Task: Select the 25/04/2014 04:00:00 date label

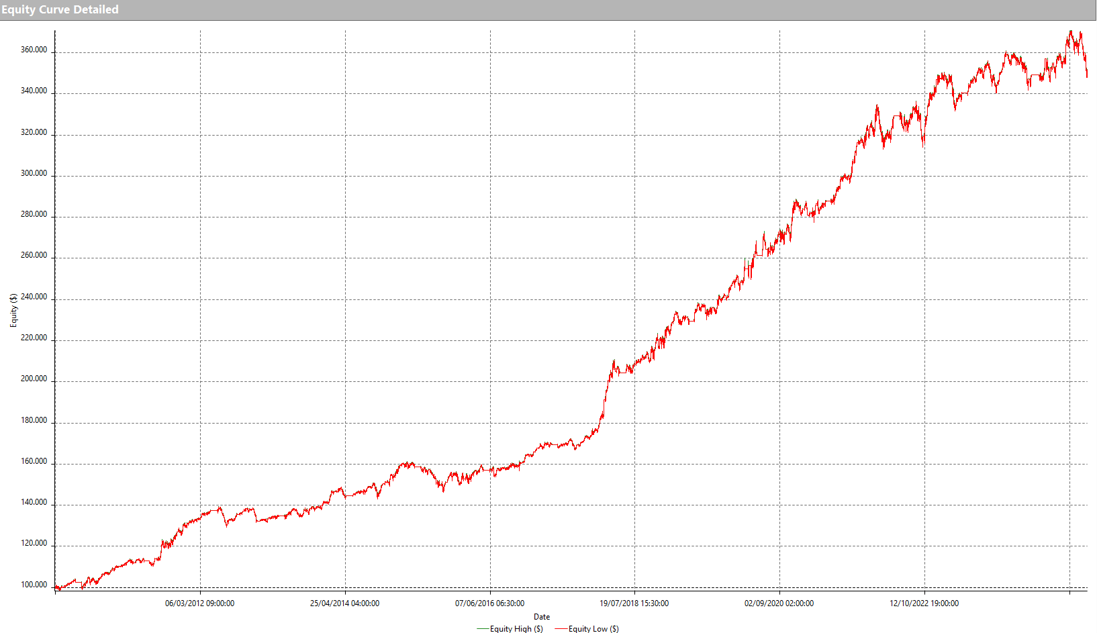Action: point(344,603)
